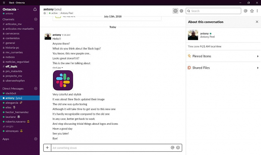
Task: Click the 'Bye!' message text
Action: tap(55, 139)
